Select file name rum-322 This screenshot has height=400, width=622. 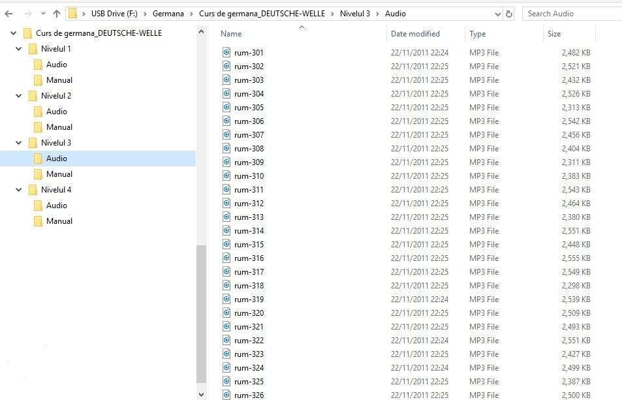coord(249,341)
